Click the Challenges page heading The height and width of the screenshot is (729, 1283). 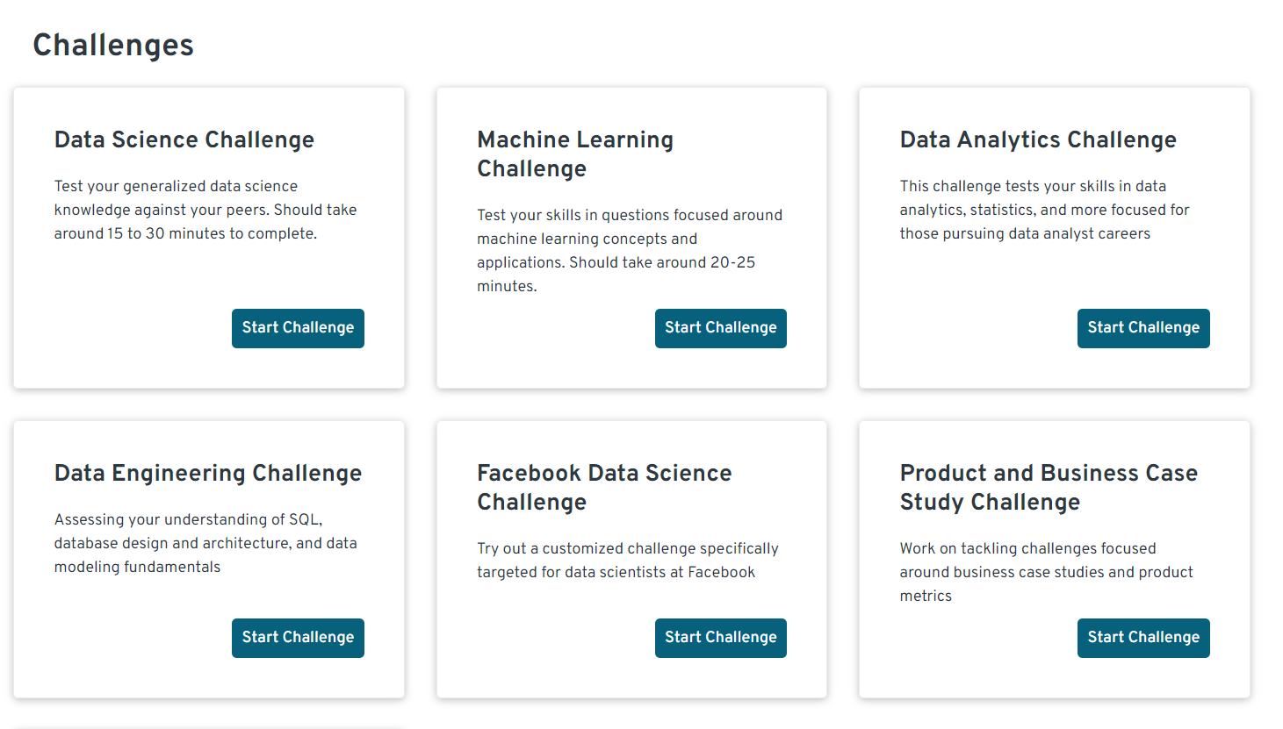point(112,45)
